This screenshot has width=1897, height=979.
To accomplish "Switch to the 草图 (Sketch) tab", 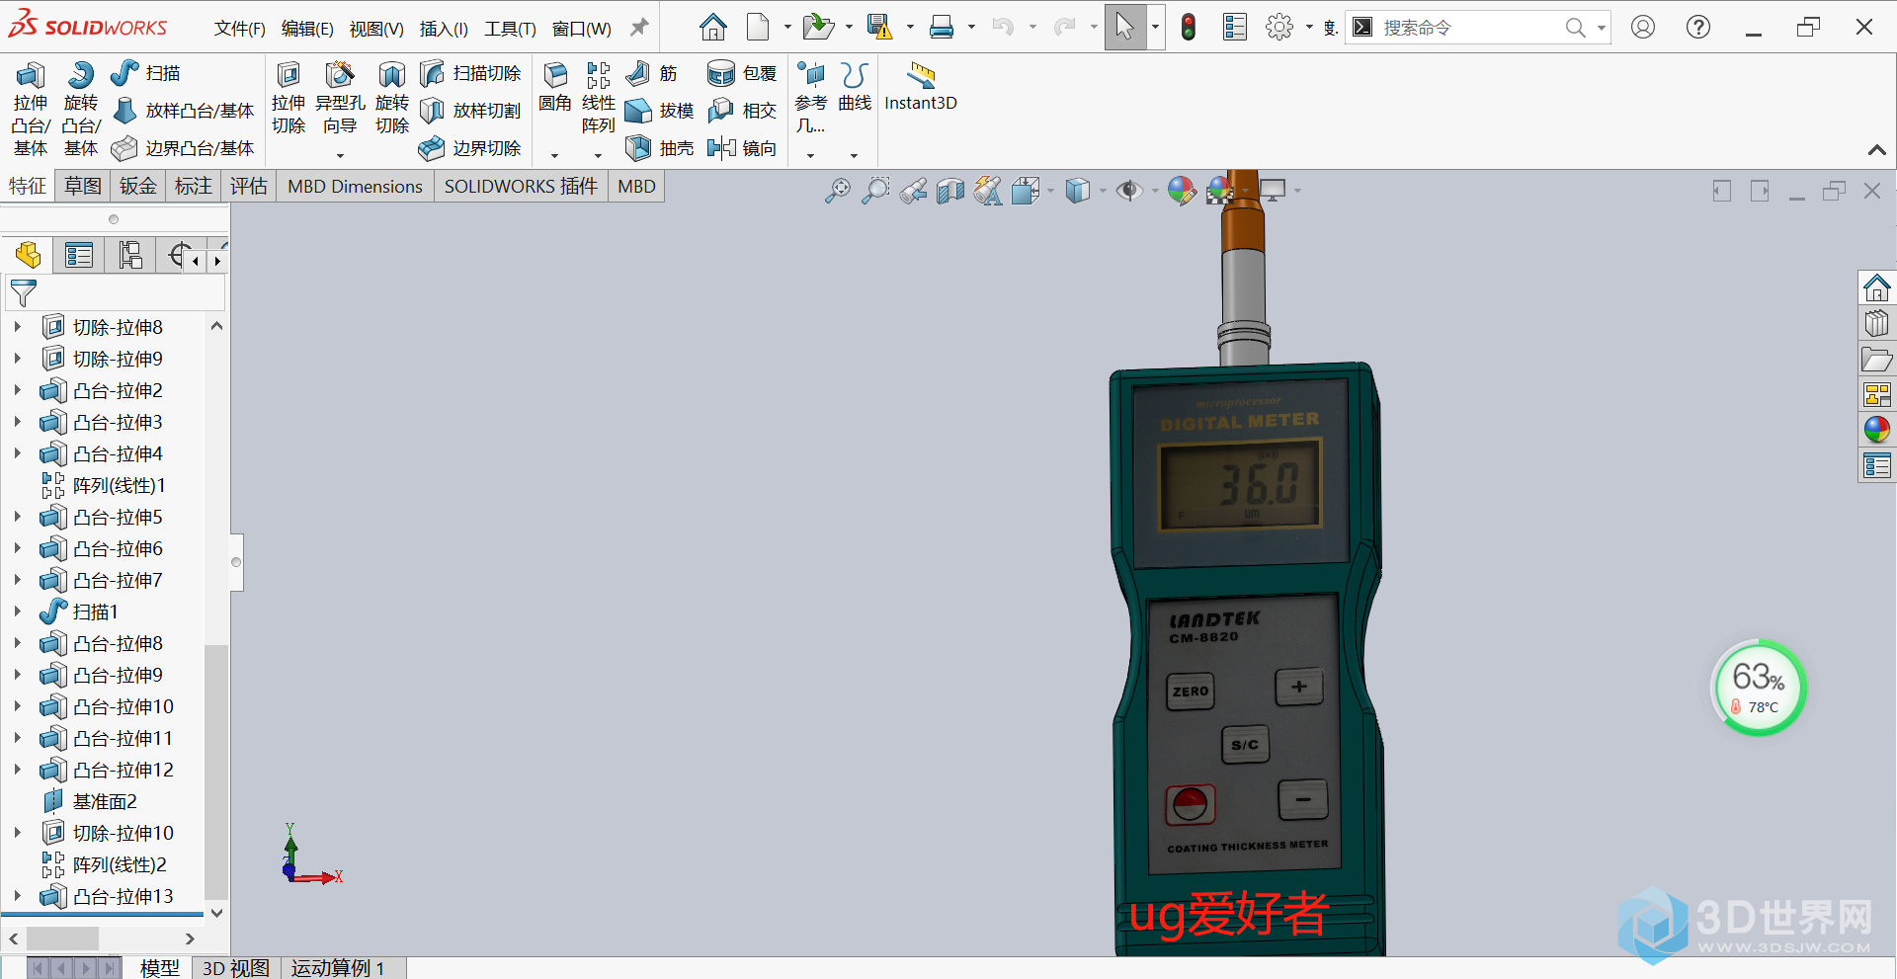I will [x=83, y=186].
